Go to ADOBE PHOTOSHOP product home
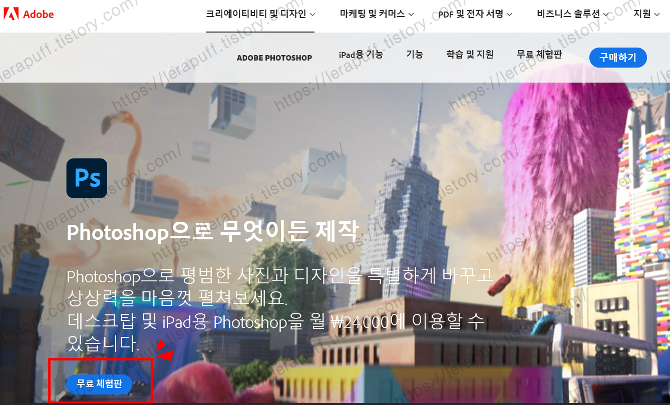The width and height of the screenshot is (670, 405). [x=274, y=58]
